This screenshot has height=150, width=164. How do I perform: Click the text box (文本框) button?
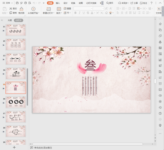pyautogui.click(x=159, y=11)
